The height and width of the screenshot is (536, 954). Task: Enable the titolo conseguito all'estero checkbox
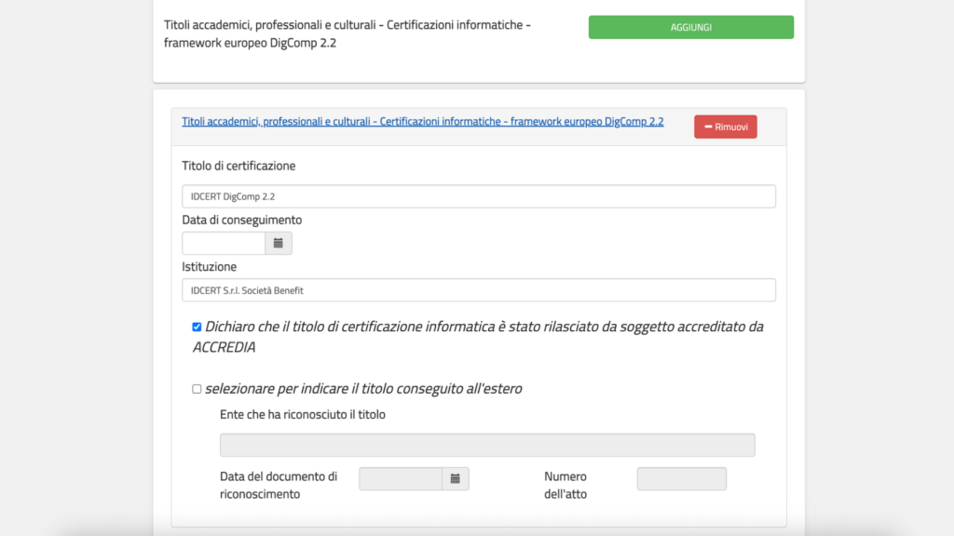197,389
